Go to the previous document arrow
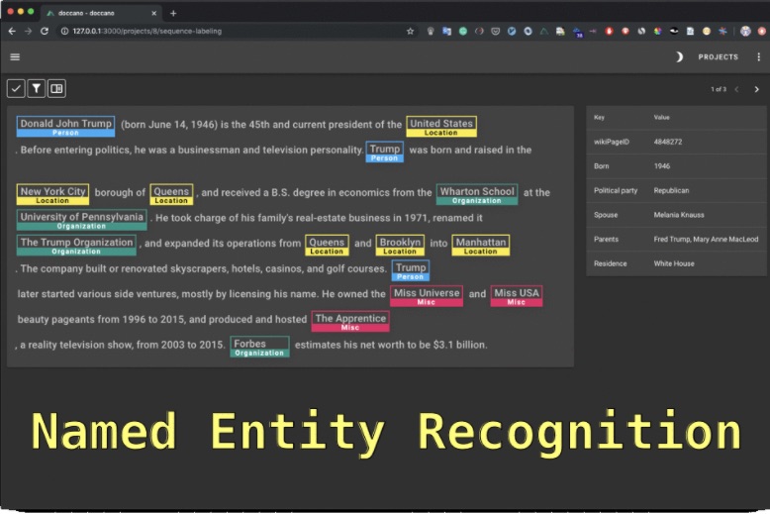This screenshot has width=770, height=514. click(x=737, y=89)
